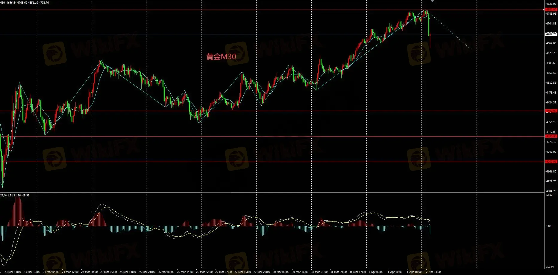Click the 23 Mar 11:00 time axis label
Image resolution: width=558 pixels, height=275 pixels.
(x=13, y=272)
